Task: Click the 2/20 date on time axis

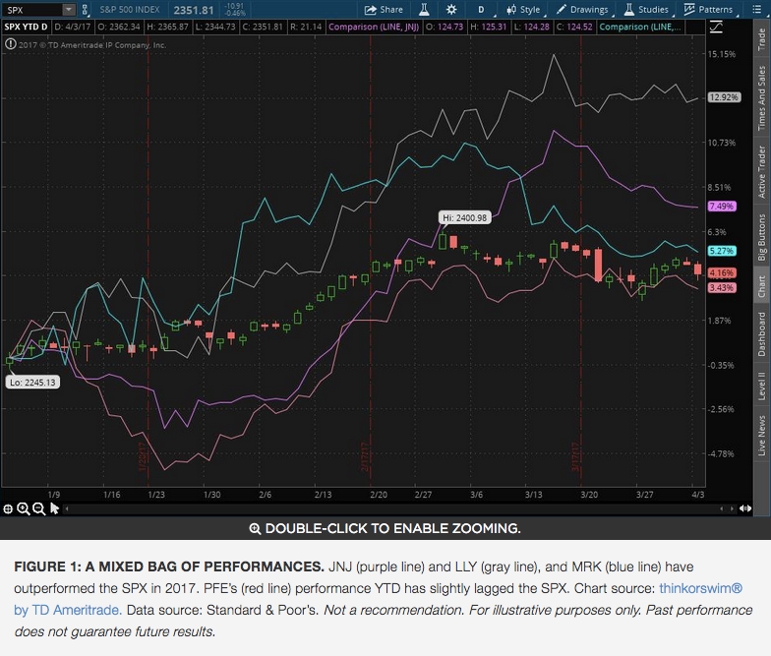Action: 378,494
